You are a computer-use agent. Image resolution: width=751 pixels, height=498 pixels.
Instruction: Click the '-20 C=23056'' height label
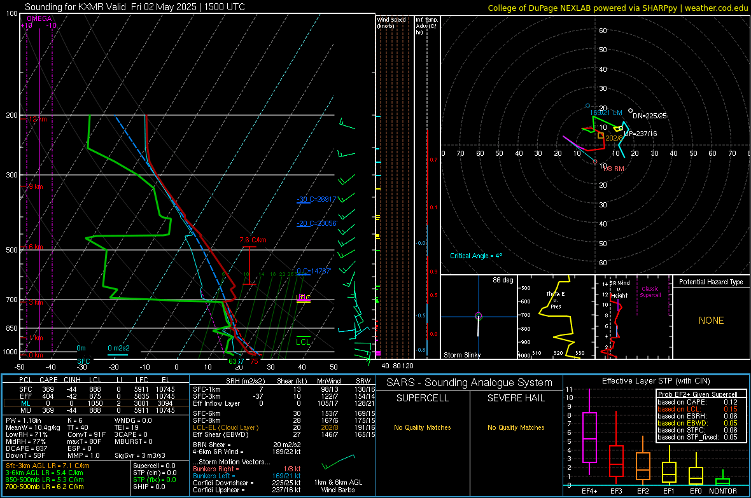point(317,223)
